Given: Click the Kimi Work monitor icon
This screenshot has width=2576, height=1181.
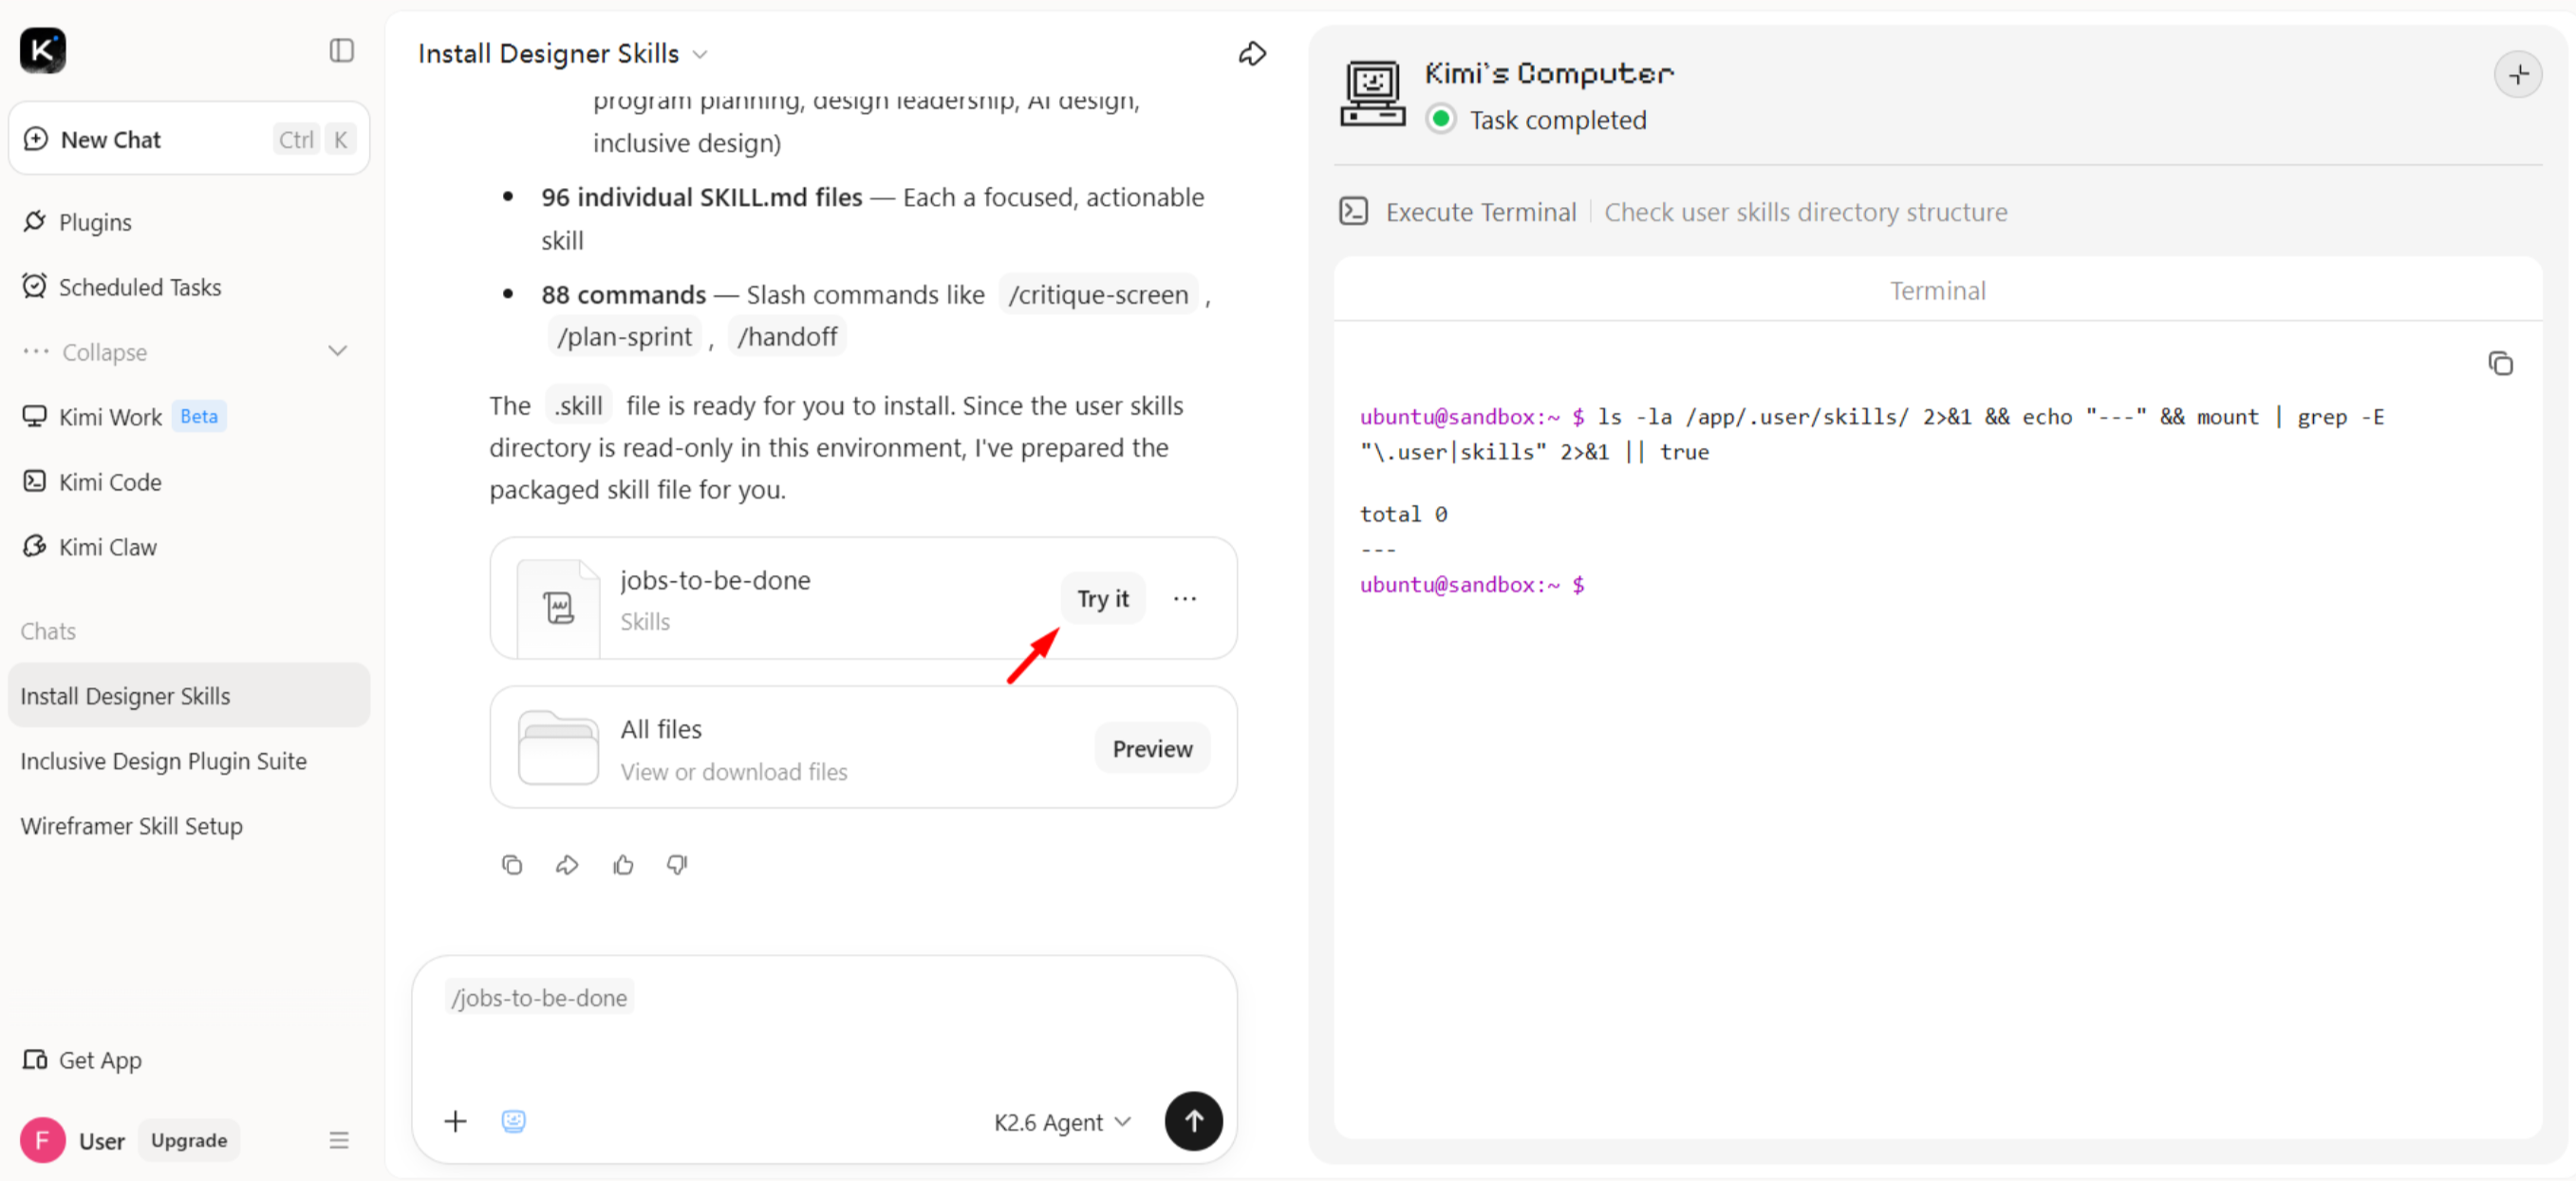Looking at the screenshot, I should (35, 415).
